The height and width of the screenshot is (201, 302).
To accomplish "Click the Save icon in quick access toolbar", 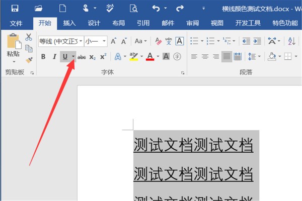I will click(15, 8).
